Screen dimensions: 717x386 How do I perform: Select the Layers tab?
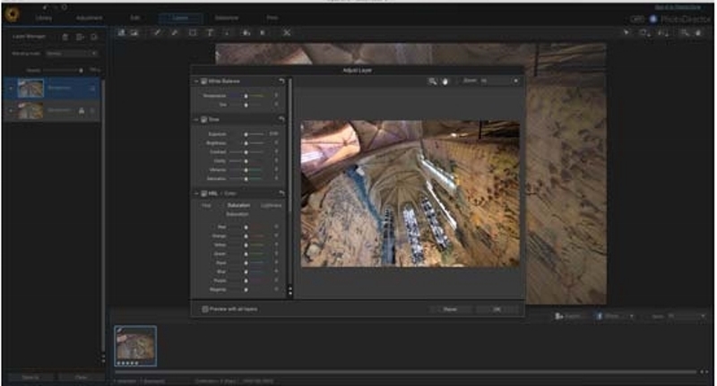pos(181,18)
